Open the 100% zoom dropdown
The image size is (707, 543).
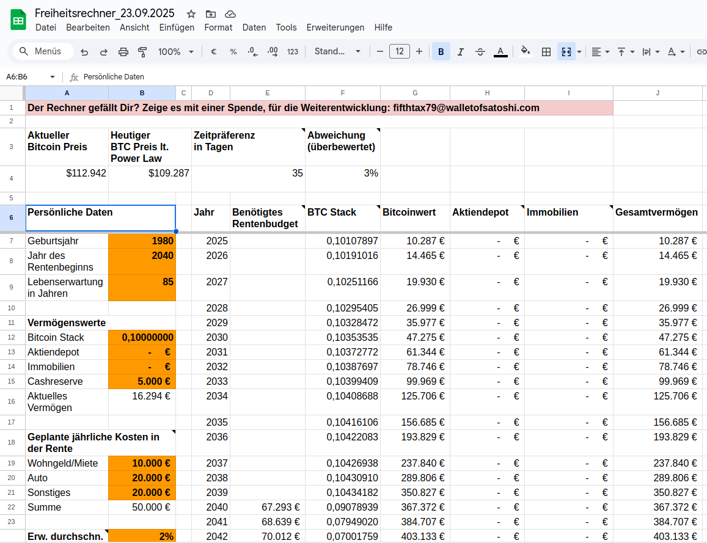(176, 52)
